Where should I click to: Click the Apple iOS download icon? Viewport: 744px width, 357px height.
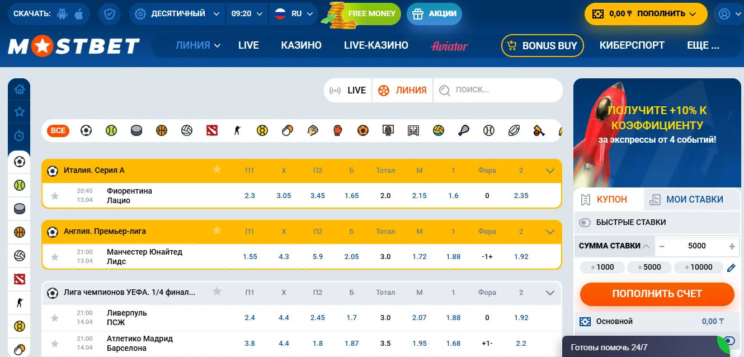pos(79,14)
